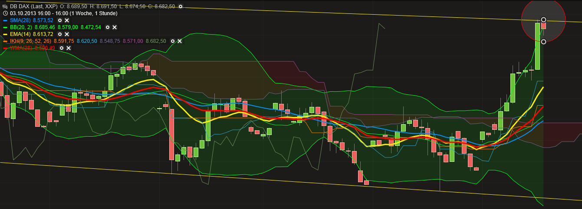582x209 pixels.
Task: Click the clock icon beside the date range
Action: [x=5, y=13]
